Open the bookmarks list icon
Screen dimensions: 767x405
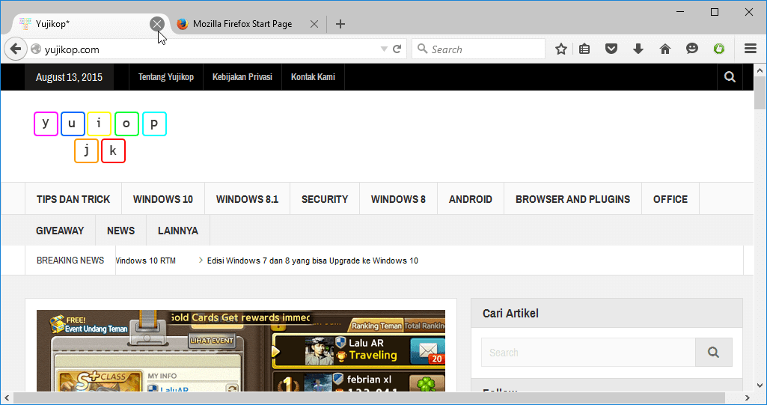tap(584, 49)
